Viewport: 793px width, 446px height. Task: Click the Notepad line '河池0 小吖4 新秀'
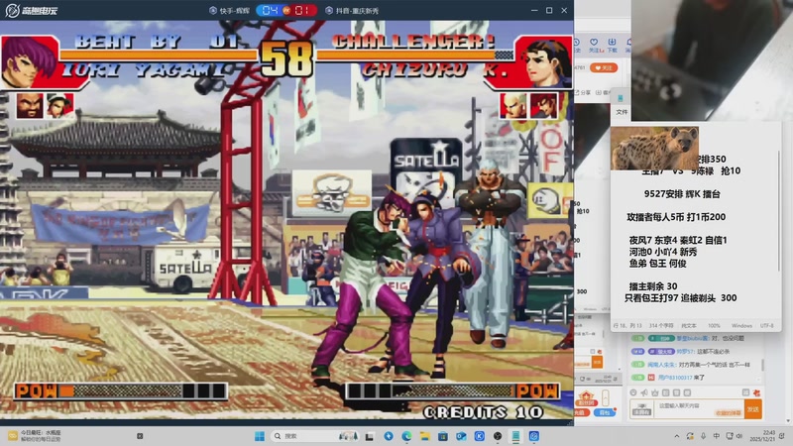pyautogui.click(x=663, y=252)
